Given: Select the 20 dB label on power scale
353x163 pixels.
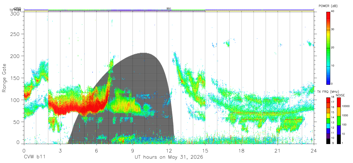Looking at the screenshot, I should click(332, 47).
